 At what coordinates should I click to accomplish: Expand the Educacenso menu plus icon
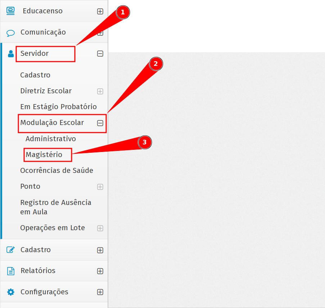click(100, 11)
